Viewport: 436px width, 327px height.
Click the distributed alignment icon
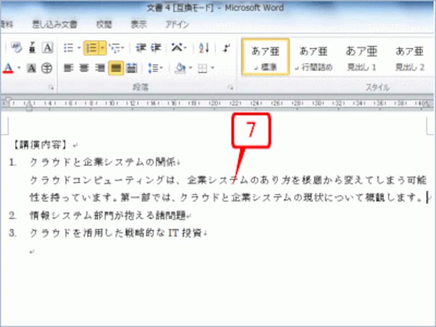pos(131,68)
